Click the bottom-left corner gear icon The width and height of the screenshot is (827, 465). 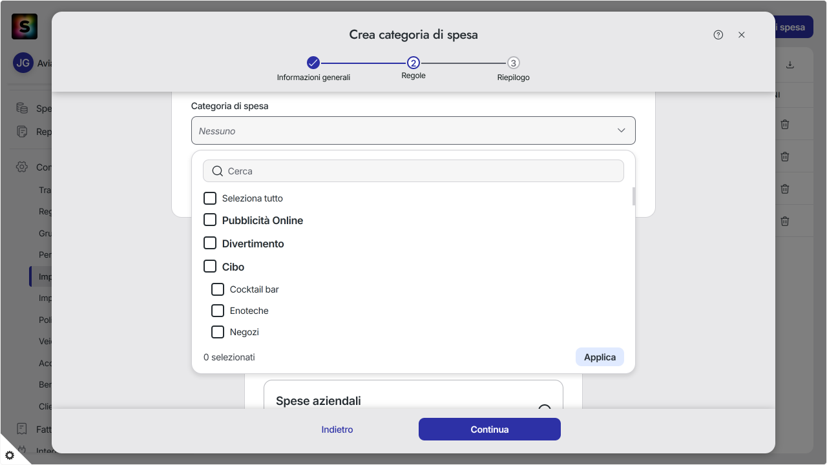tap(10, 455)
